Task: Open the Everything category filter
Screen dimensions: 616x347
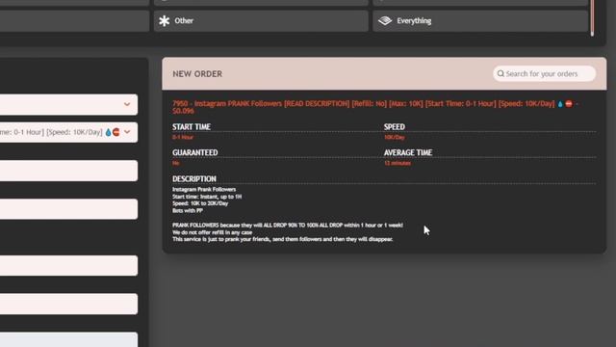Action: [480, 21]
